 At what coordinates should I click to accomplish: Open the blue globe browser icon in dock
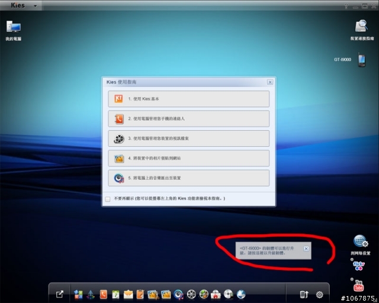[241, 295]
